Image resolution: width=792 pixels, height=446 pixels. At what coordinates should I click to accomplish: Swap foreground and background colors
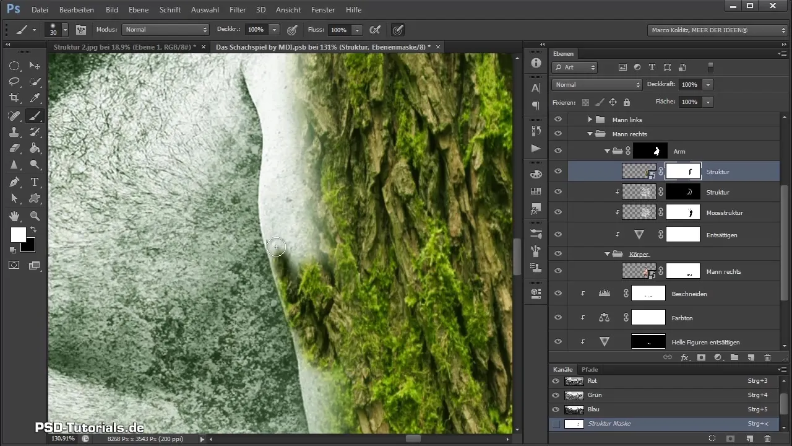click(33, 229)
